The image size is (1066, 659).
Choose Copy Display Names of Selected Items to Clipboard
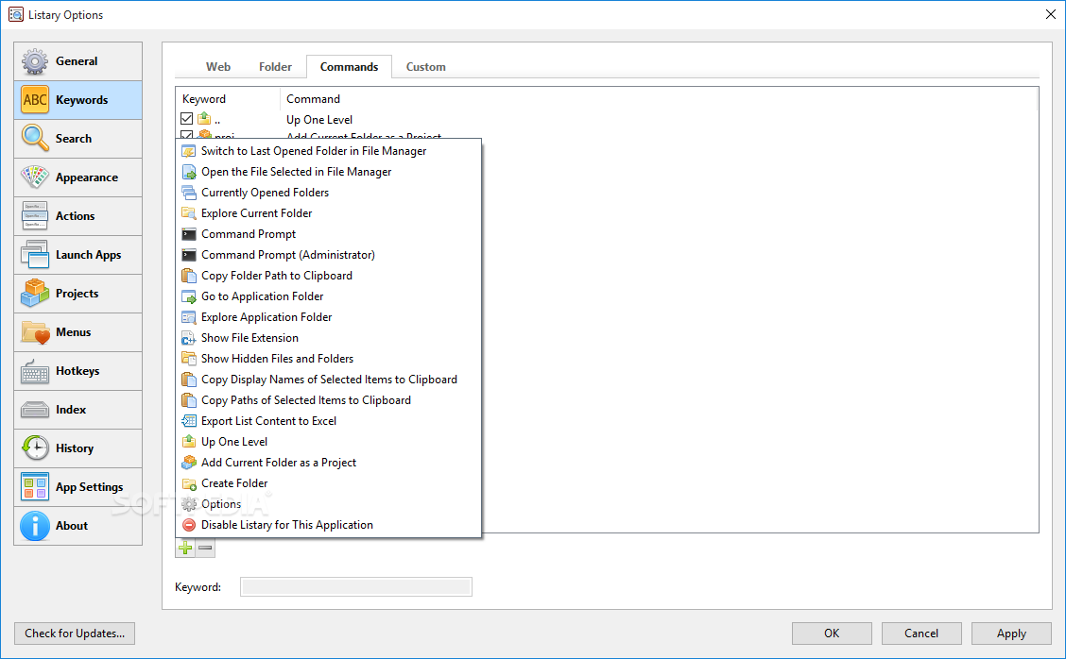click(x=329, y=380)
